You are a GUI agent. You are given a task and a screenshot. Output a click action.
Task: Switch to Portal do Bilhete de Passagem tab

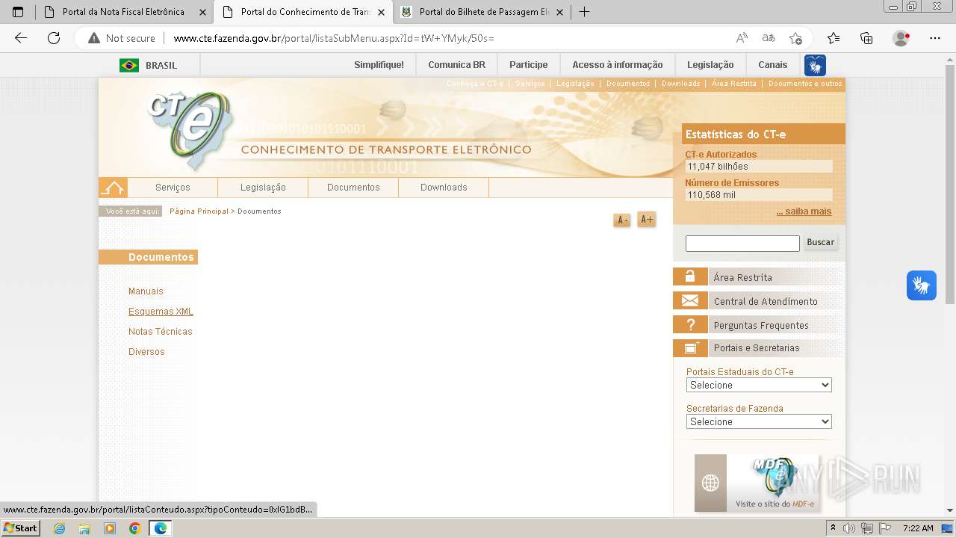pos(484,12)
